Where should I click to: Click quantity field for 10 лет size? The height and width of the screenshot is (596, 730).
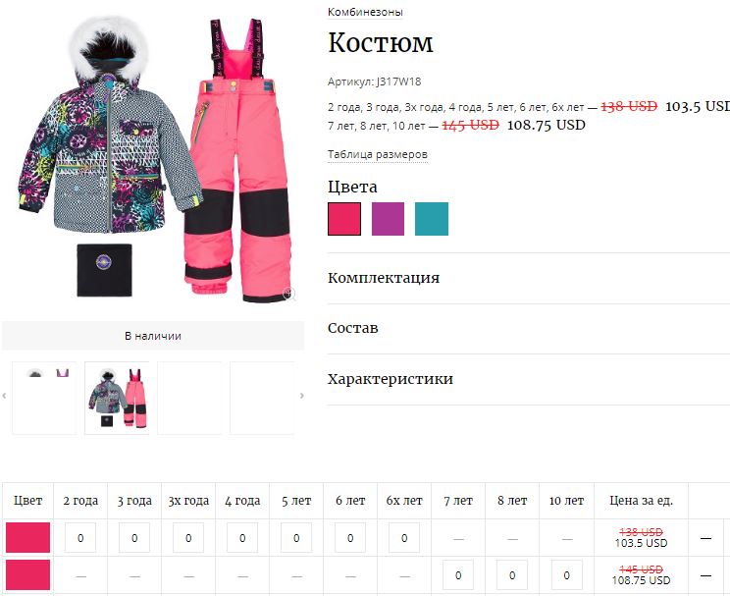pos(566,575)
